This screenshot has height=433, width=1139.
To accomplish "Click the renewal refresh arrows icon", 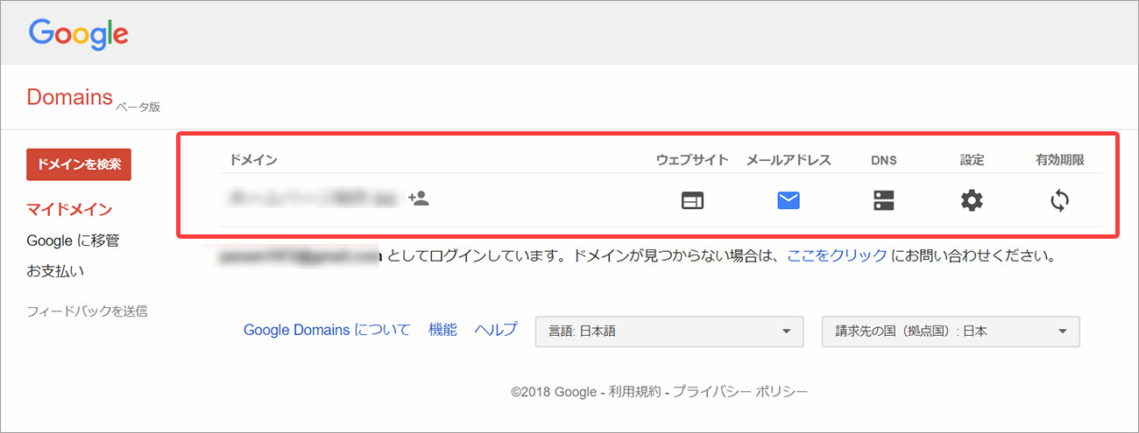I will [x=1059, y=200].
